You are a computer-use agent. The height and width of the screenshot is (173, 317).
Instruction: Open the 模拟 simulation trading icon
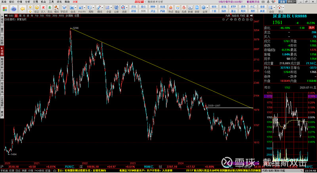[56, 8]
